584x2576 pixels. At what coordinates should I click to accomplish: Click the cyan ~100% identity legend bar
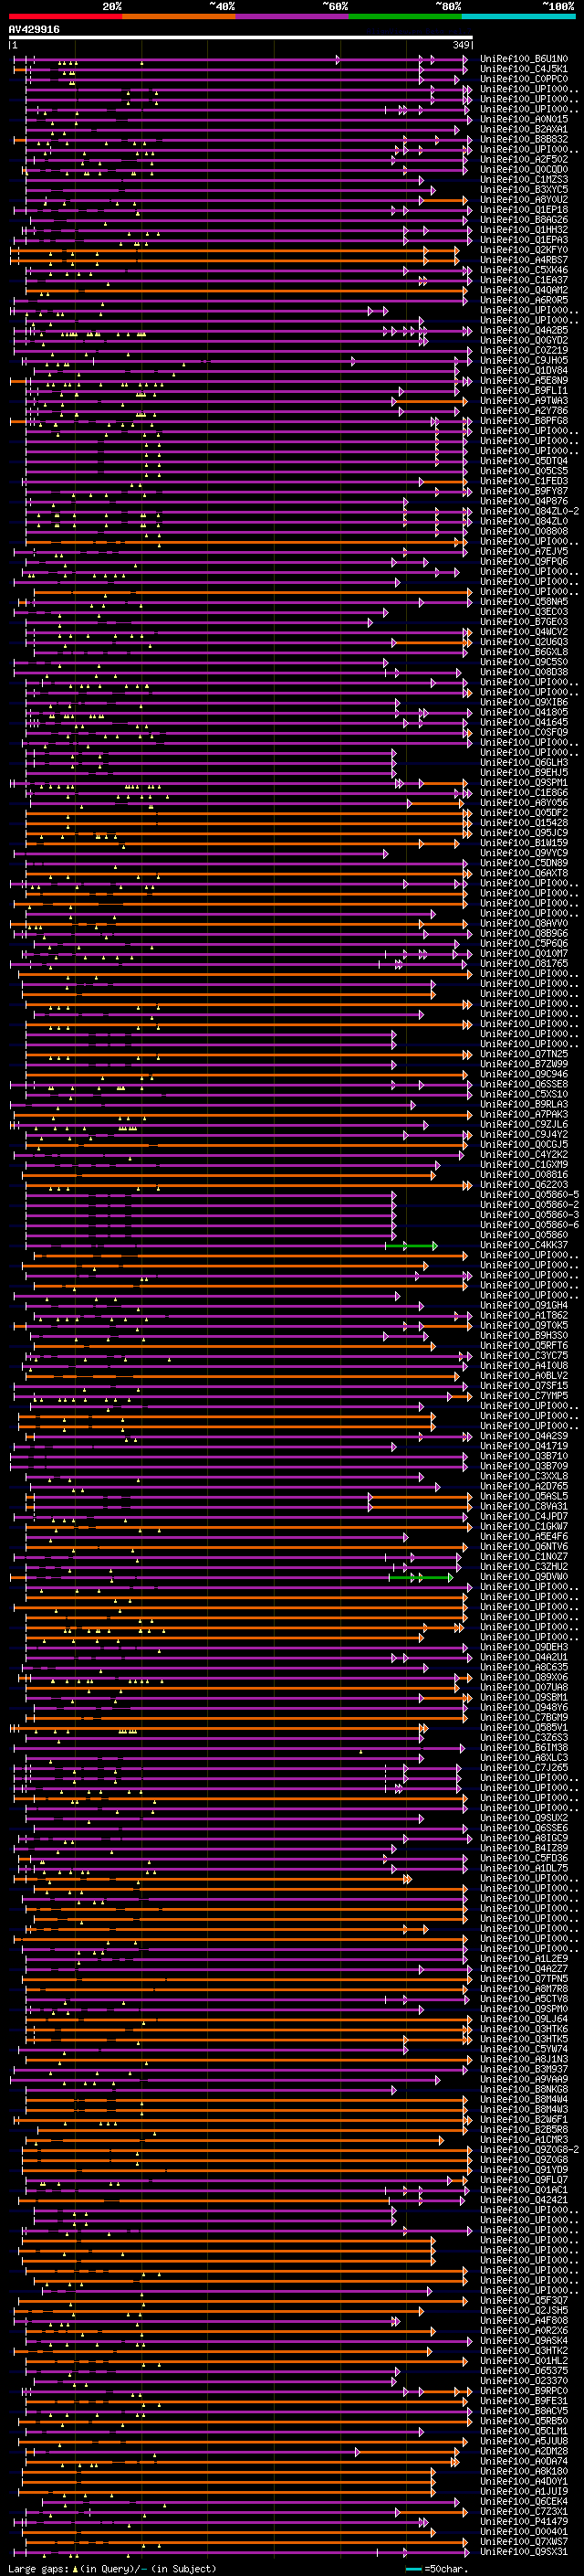(519, 16)
